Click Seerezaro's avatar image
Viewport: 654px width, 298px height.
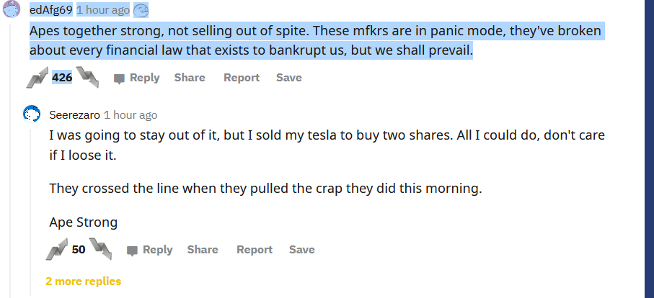(32, 114)
